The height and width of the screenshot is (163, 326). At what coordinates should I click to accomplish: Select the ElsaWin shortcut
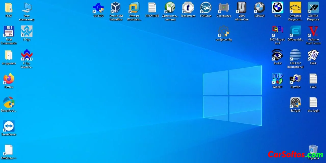click(x=295, y=79)
